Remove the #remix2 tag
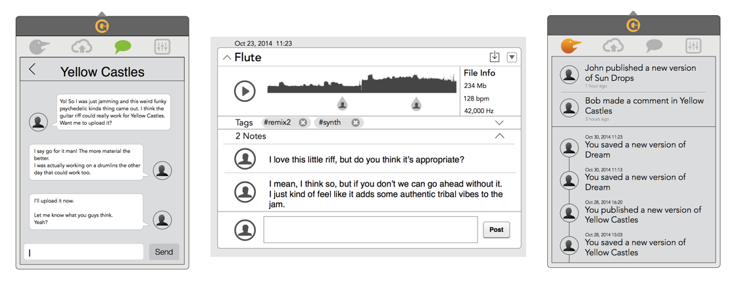The width and height of the screenshot is (734, 287). [x=303, y=122]
